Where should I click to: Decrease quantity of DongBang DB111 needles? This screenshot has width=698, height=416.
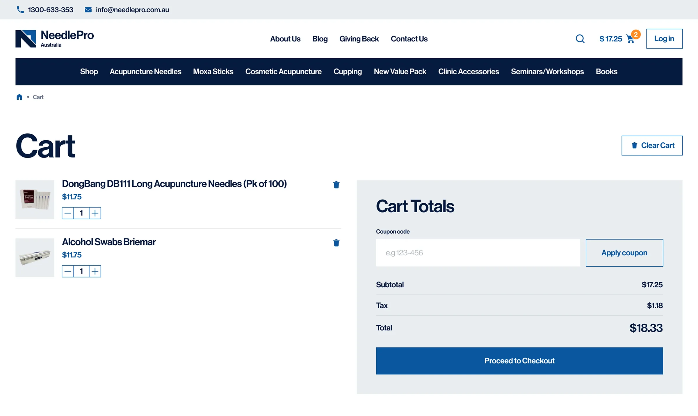(x=68, y=213)
